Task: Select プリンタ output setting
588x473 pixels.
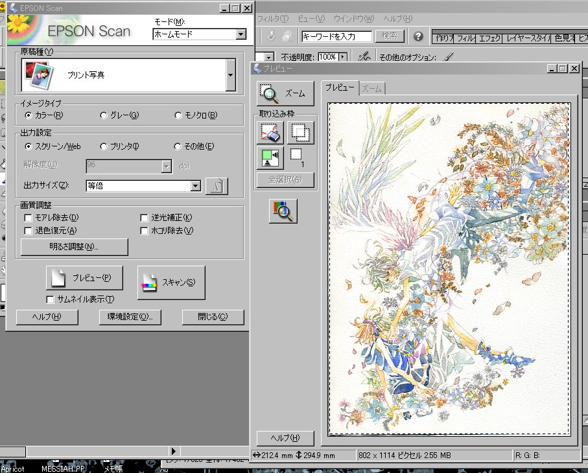Action: click(104, 146)
